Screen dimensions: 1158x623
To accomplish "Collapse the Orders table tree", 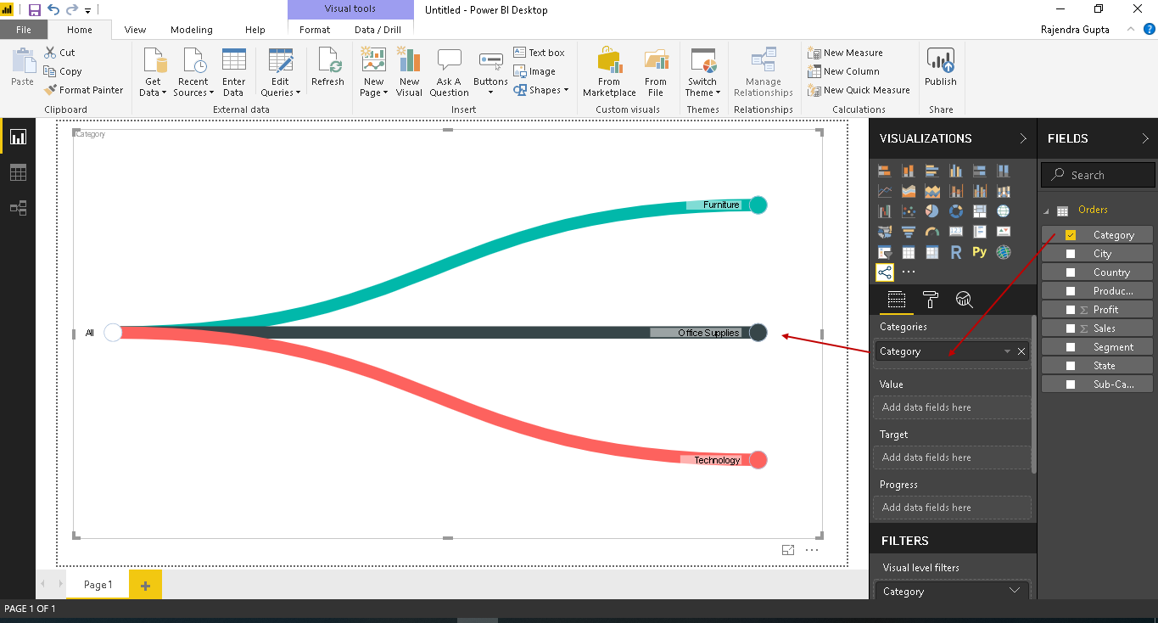I will (x=1046, y=211).
